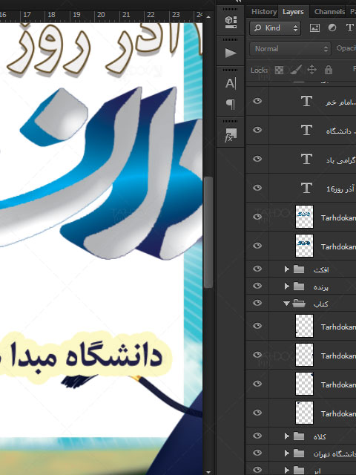Click the Opacity label field
The height and width of the screenshot is (475, 356).
[346, 48]
